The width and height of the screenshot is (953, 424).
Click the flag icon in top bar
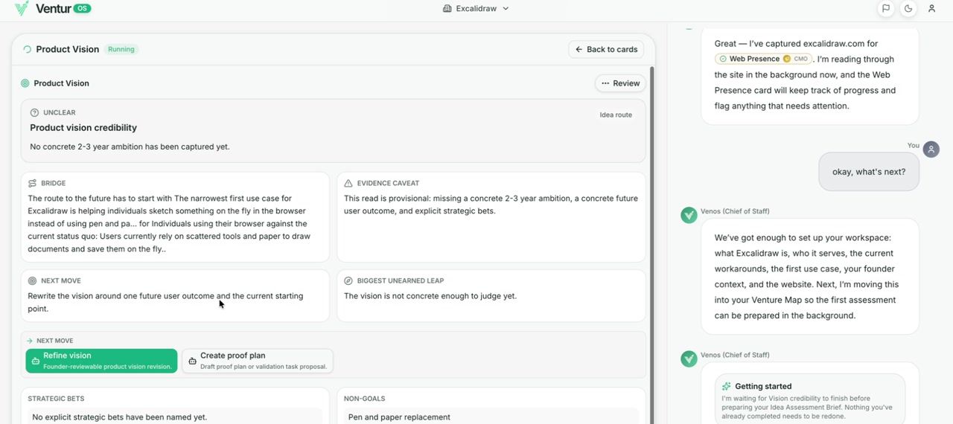point(886,9)
